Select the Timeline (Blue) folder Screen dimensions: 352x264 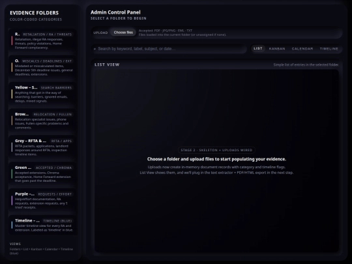tap(42, 225)
